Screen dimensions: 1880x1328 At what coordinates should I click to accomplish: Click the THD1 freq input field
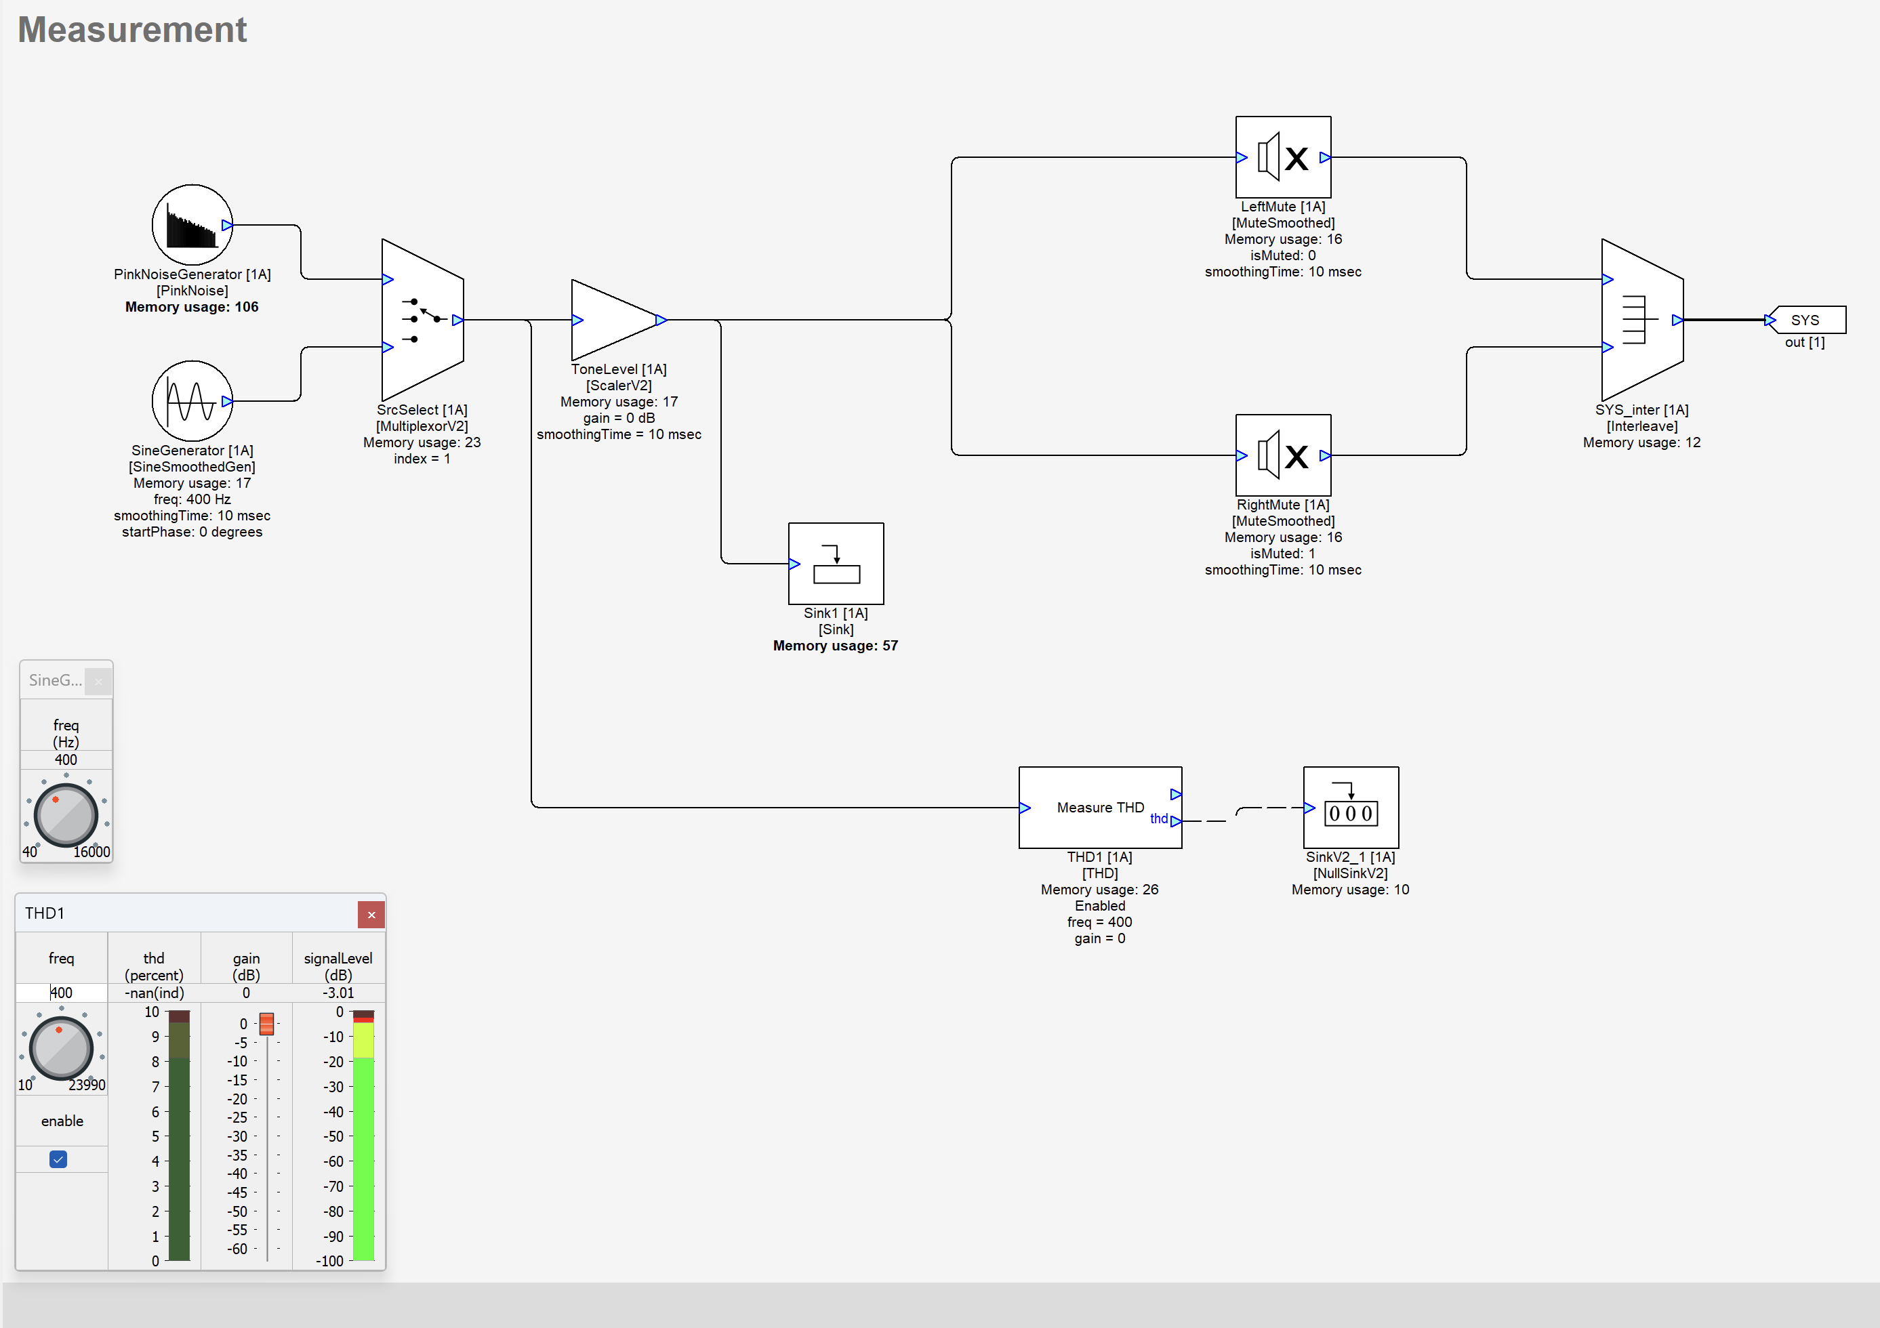click(x=62, y=993)
